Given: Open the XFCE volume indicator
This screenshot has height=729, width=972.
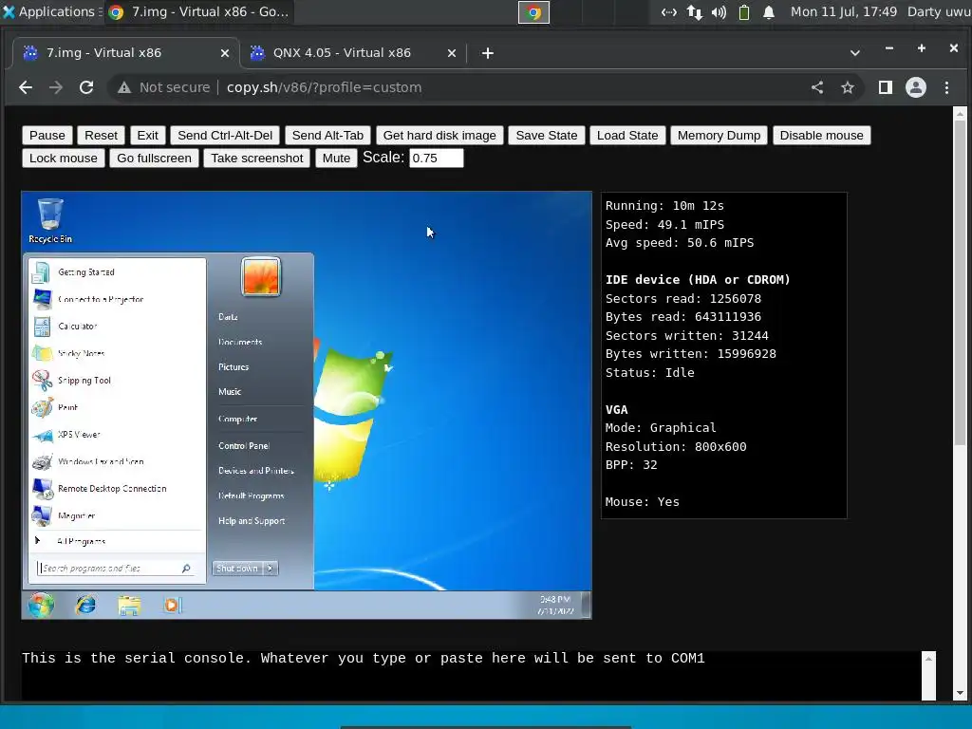Looking at the screenshot, I should [719, 12].
